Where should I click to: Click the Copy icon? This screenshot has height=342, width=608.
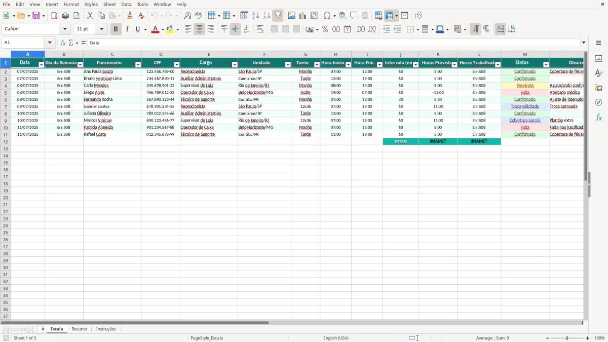[x=101, y=16]
